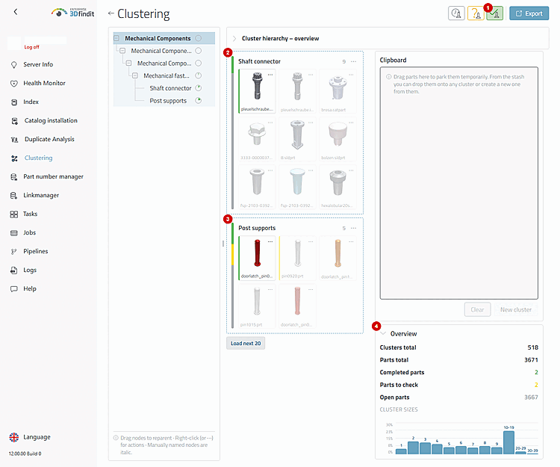Viewport: 560px width, 467px height.
Task: Open Duplicate Analysis page
Action: point(49,139)
